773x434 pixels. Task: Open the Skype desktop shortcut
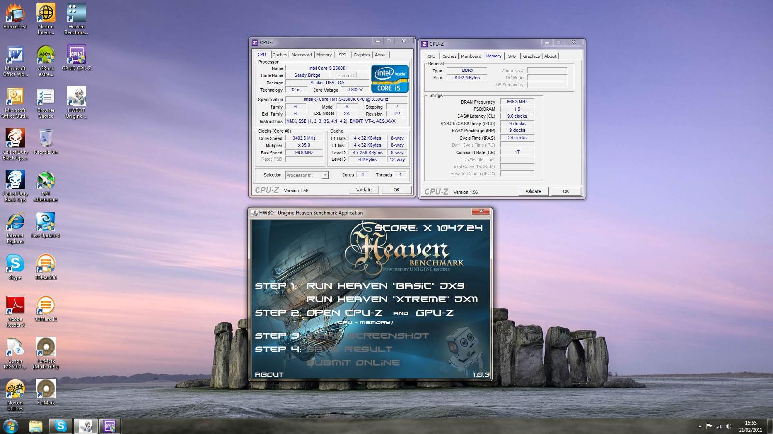(15, 267)
